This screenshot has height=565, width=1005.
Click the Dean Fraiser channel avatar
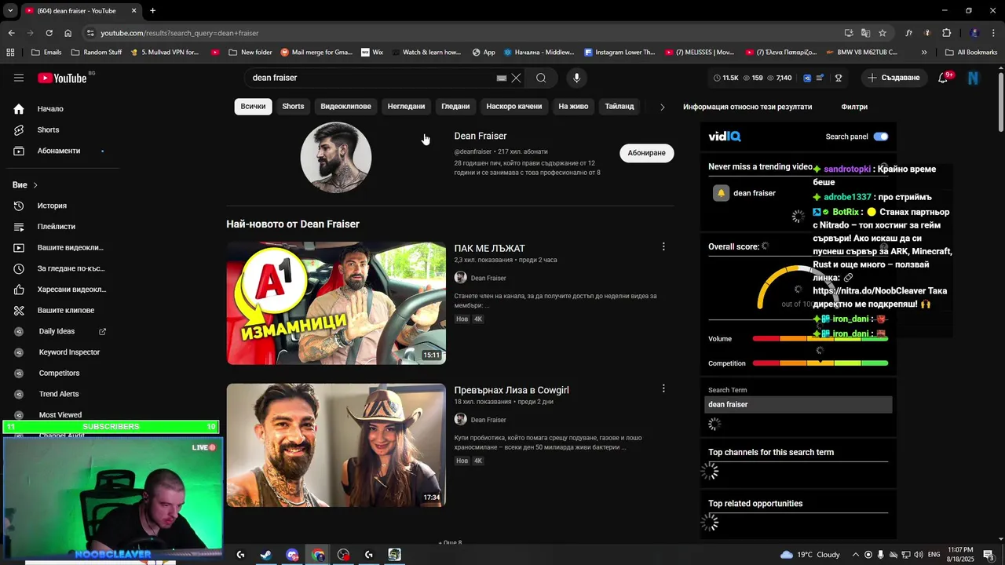(x=336, y=157)
